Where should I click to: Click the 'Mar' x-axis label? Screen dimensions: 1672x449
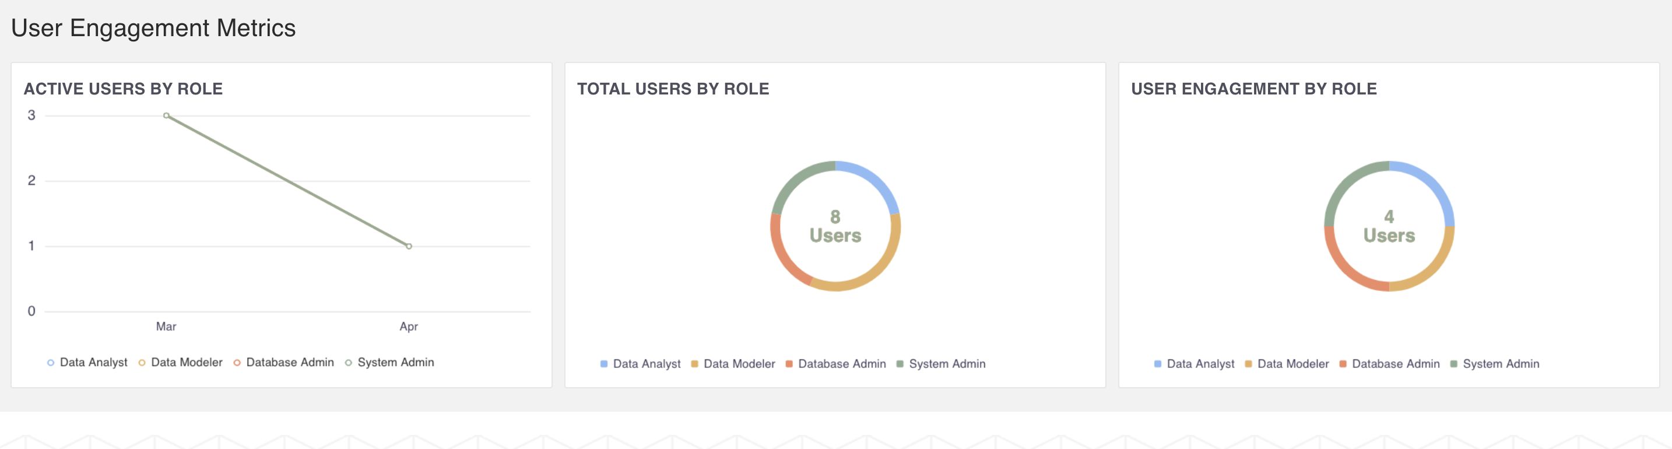[166, 327]
